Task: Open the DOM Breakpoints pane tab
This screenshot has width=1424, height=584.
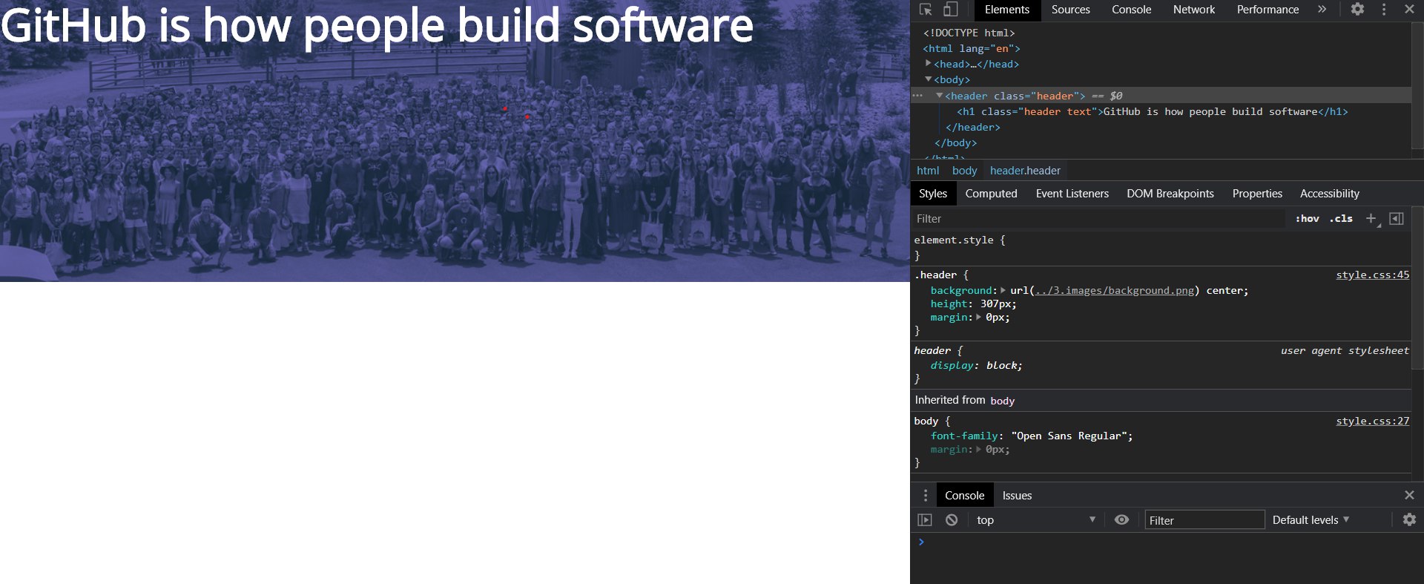Action: (x=1170, y=194)
